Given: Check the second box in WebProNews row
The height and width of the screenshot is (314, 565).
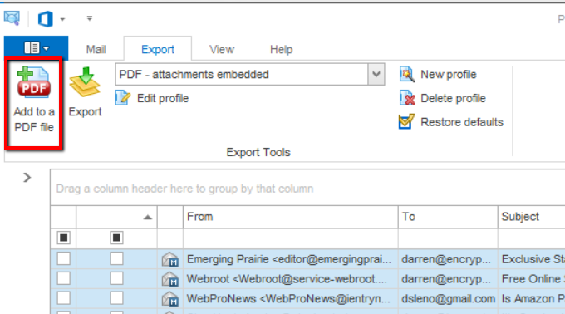Looking at the screenshot, I should click(x=116, y=298).
